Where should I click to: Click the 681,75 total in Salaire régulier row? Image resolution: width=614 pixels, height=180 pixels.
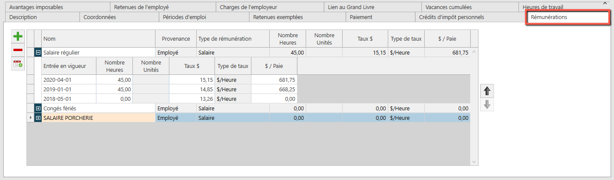(x=447, y=52)
